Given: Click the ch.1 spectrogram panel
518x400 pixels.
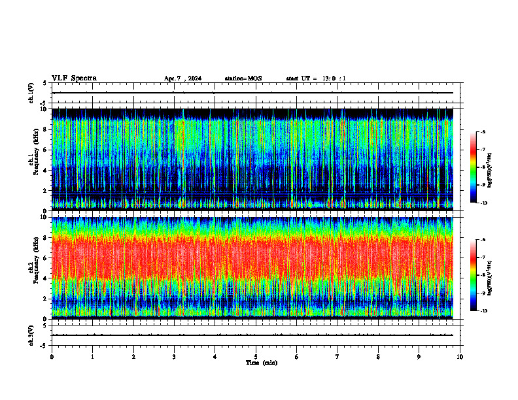Looking at the screenshot, I should [x=252, y=159].
